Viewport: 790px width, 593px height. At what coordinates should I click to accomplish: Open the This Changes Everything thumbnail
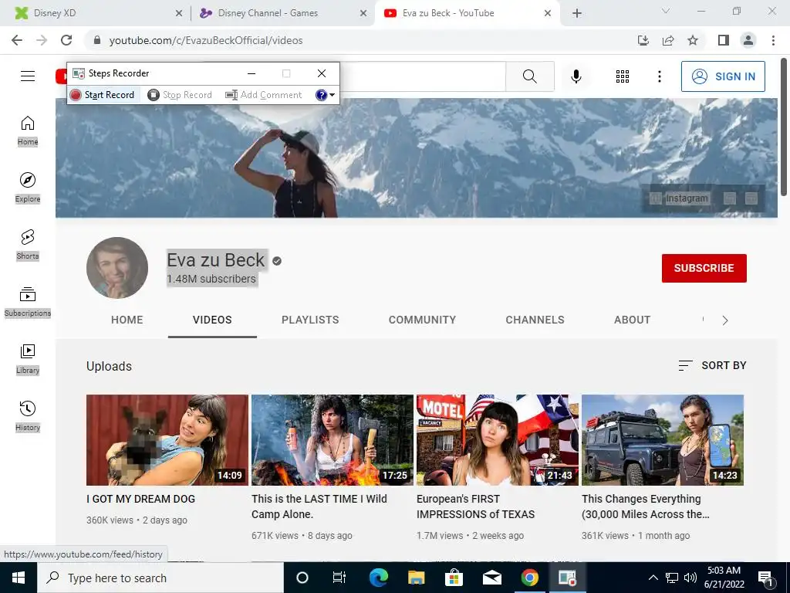pos(663,439)
